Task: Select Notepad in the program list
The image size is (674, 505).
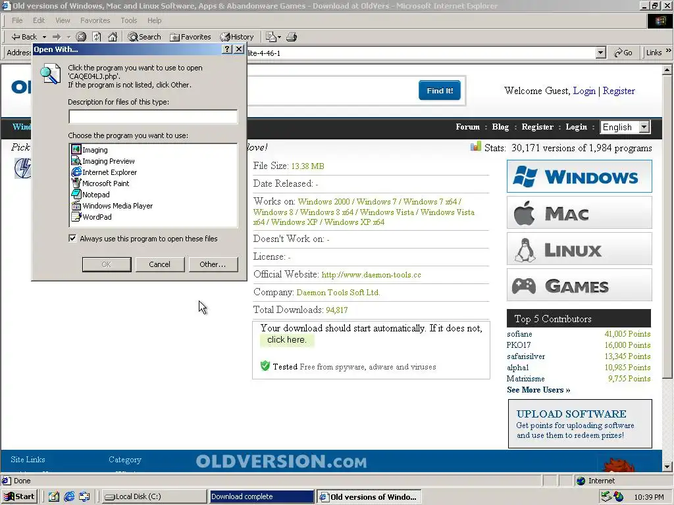Action: tap(91, 195)
